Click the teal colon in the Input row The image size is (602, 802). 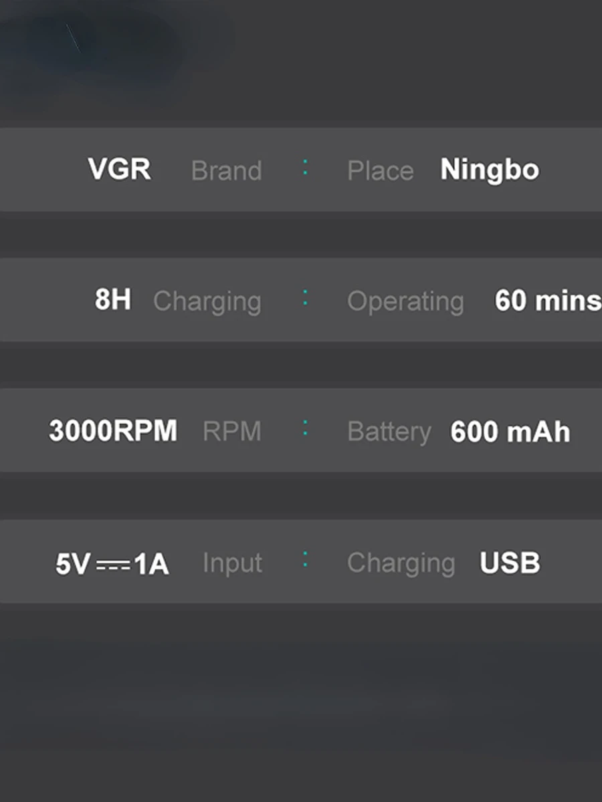pos(305,559)
